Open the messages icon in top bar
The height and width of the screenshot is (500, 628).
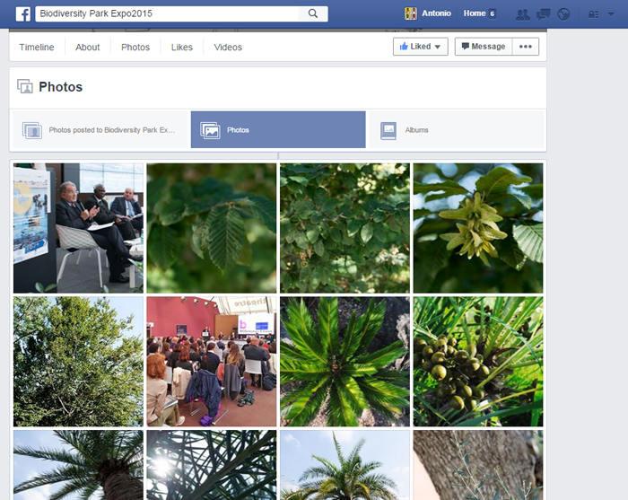(543, 14)
